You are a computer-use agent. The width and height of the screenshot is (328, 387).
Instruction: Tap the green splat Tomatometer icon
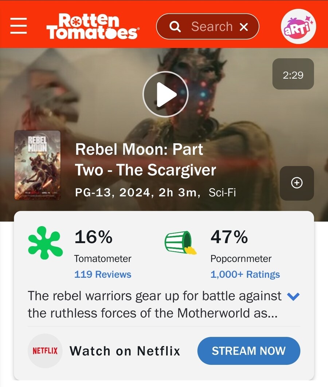[x=45, y=243]
